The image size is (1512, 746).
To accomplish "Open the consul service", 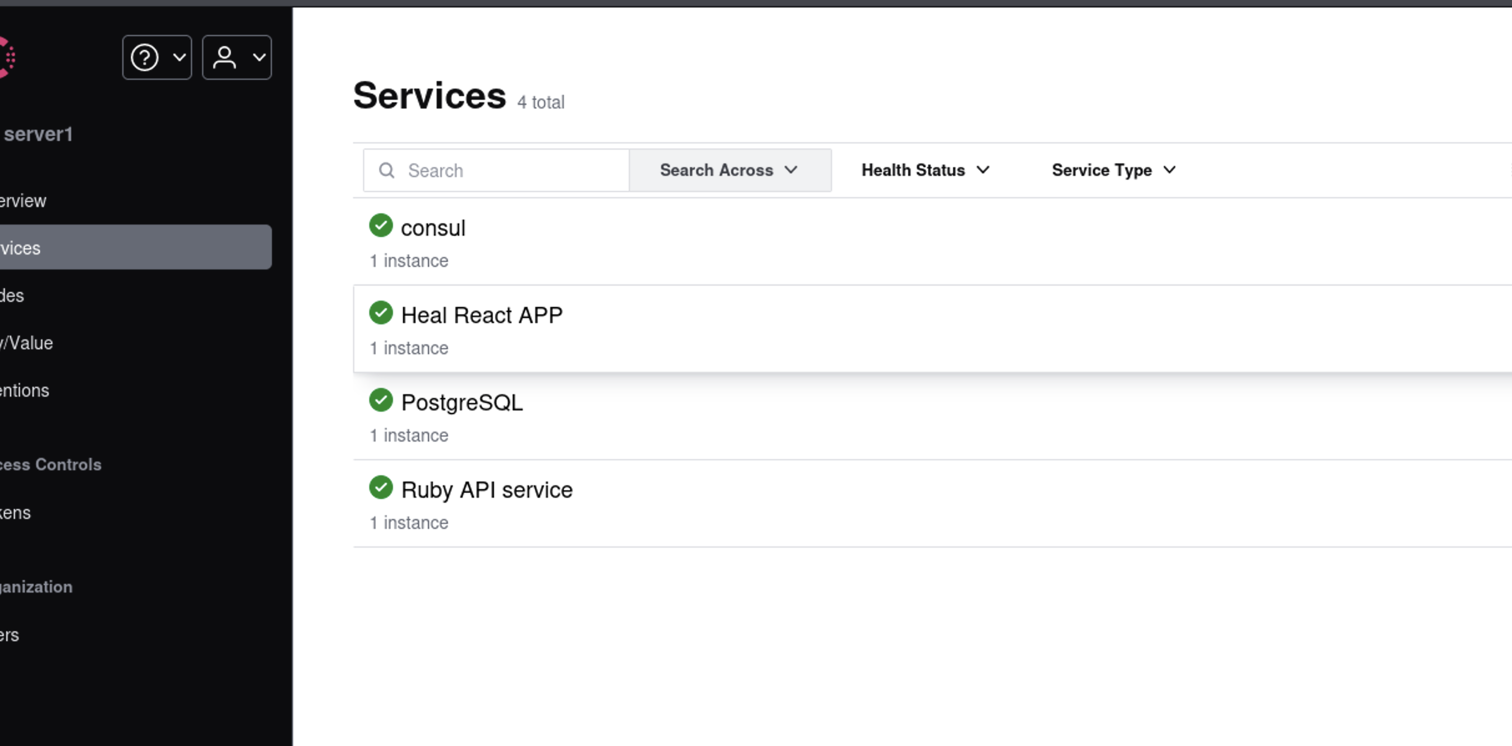I will point(933,242).
